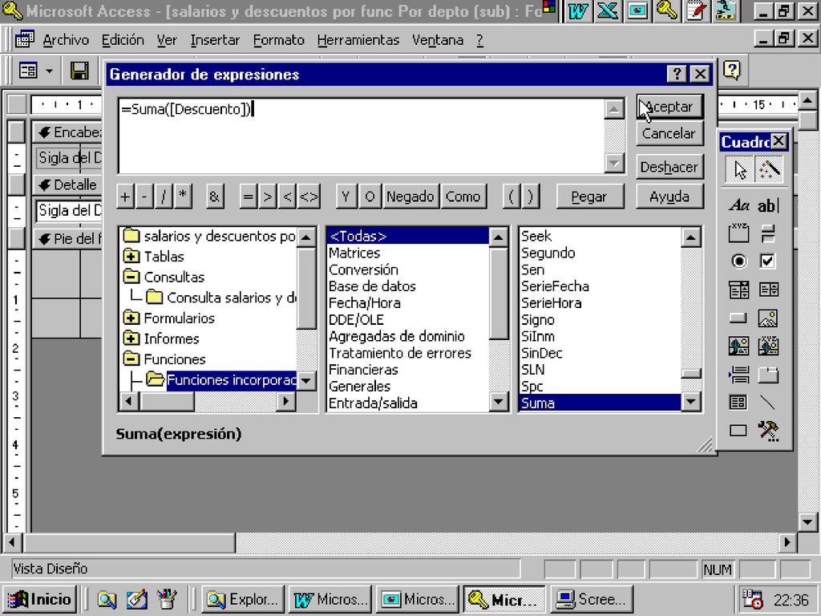Select the Tab Control tool in the toolbox
Image resolution: width=821 pixels, height=616 pixels.
click(768, 374)
